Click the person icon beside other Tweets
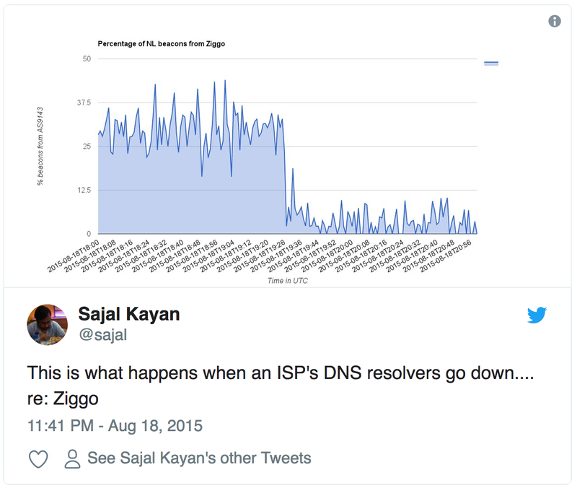 coord(72,458)
